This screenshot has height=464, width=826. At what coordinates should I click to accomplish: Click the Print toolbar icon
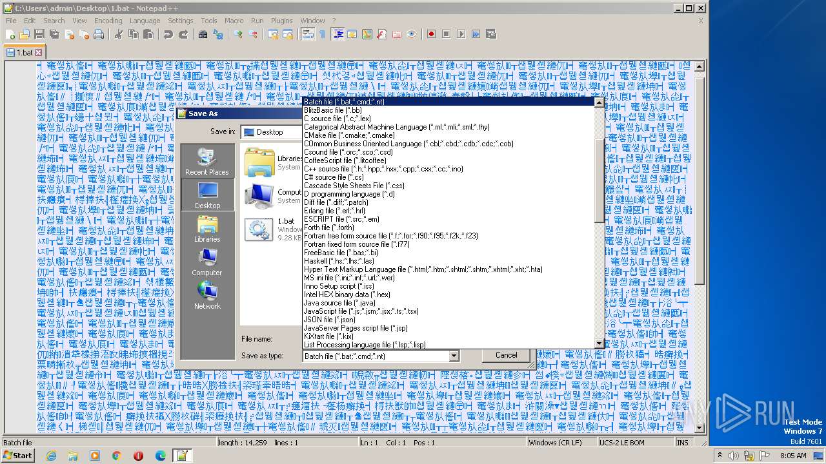coord(99,34)
